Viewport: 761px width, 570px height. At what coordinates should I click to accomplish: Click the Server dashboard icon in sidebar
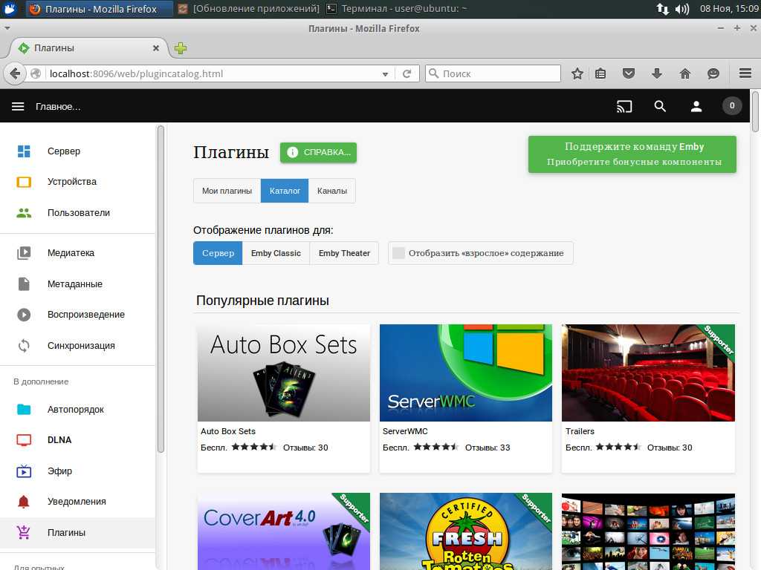coord(24,151)
